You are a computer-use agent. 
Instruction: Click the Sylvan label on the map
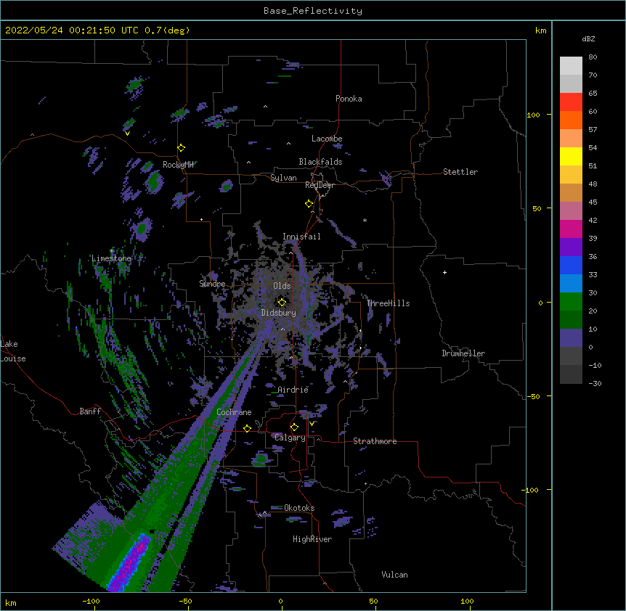(x=283, y=178)
